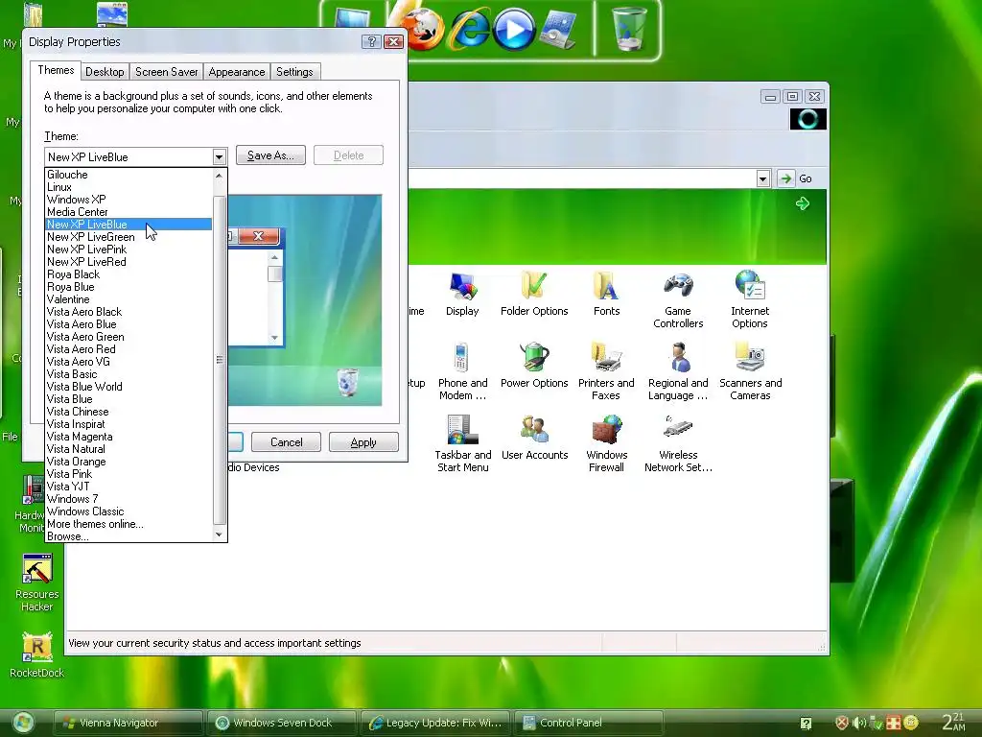Click the red security alert tray icon
Screen dimensions: 982x737
(842, 723)
